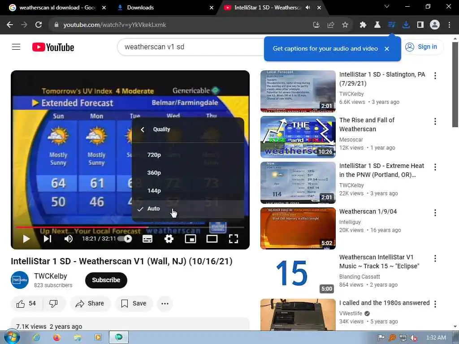
Task: Open the tab search chevron
Action: pos(387,6)
